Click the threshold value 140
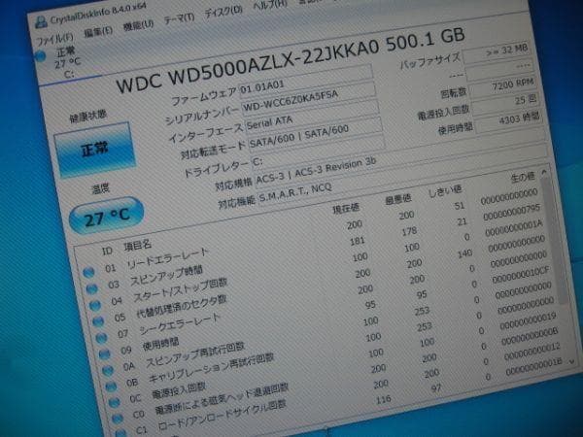The width and height of the screenshot is (583, 437). point(464,253)
